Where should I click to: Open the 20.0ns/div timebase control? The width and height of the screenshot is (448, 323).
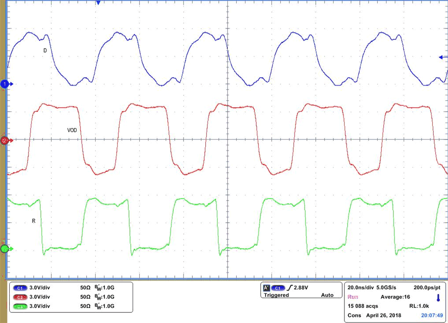tap(362, 287)
